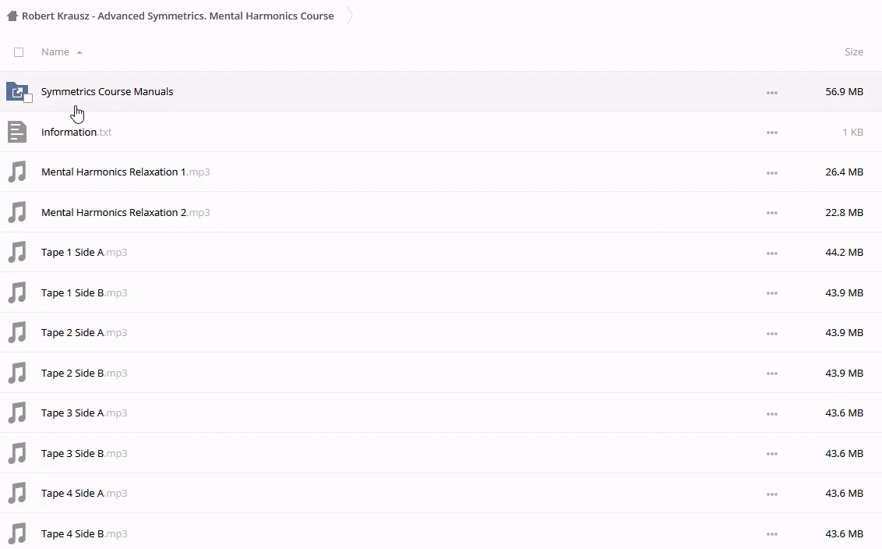Click the audio icon beside Tape 3 Side A
The image size is (882, 549).
pyautogui.click(x=16, y=413)
